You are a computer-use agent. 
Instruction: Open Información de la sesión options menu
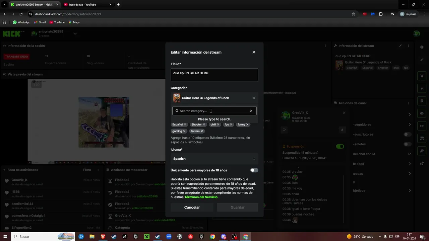(326, 46)
